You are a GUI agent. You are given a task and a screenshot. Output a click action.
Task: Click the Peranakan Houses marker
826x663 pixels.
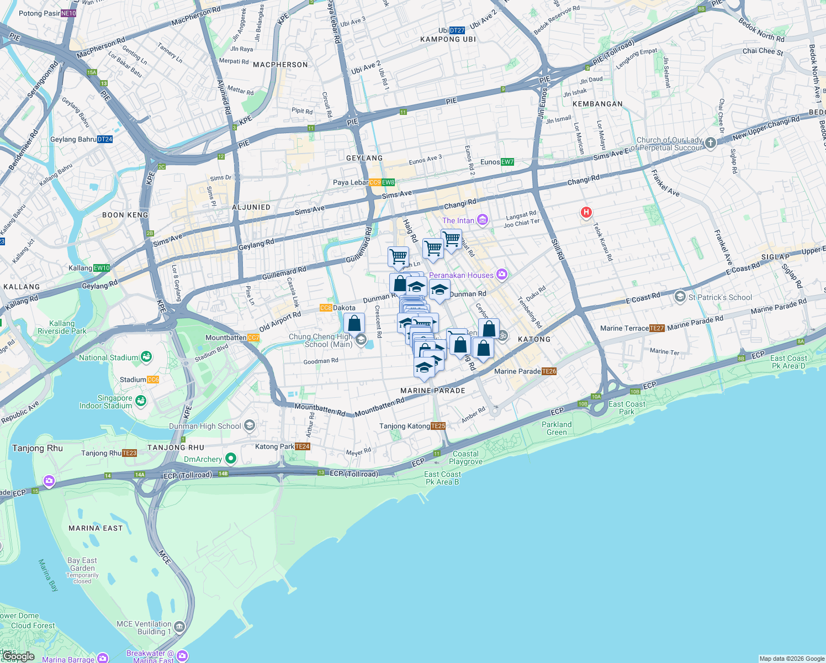pyautogui.click(x=501, y=275)
